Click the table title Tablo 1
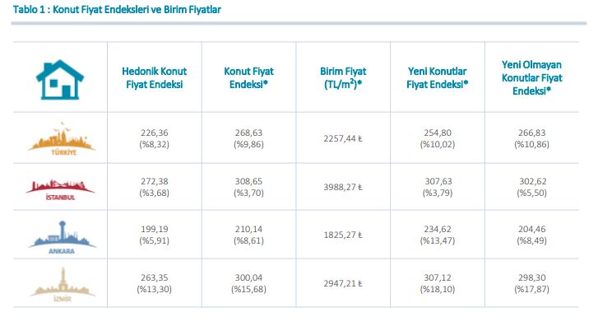This screenshot has width=598, height=326. (x=117, y=10)
